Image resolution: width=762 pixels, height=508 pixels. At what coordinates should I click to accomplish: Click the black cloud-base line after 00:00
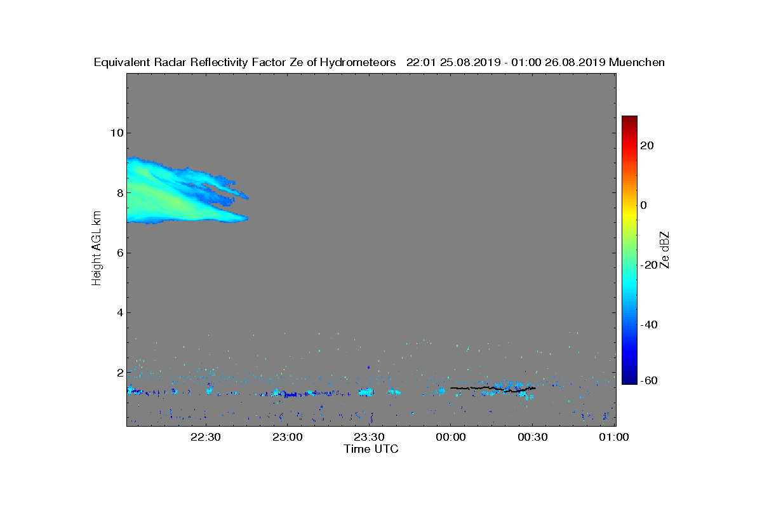point(493,388)
